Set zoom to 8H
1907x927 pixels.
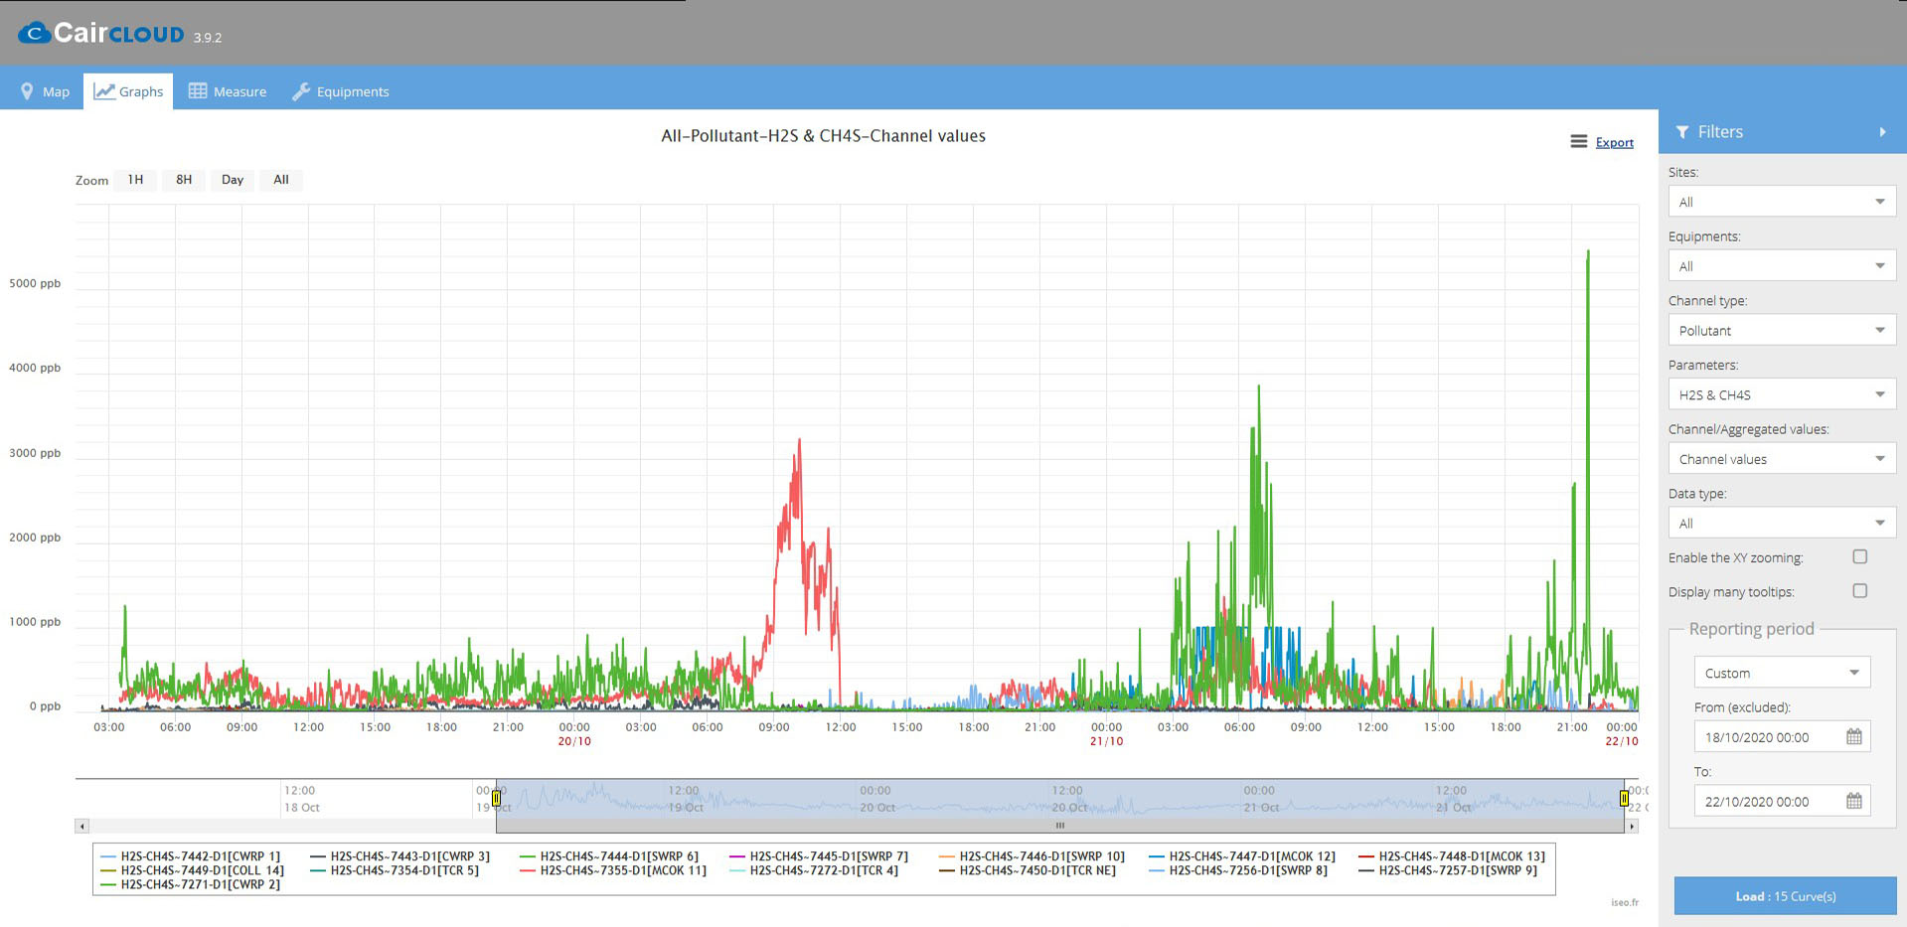click(x=184, y=180)
